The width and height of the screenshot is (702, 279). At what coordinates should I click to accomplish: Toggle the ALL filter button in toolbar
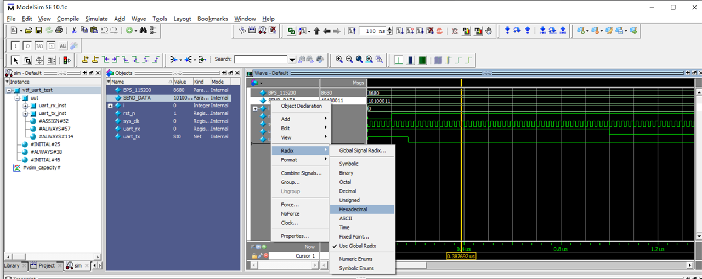coord(63,46)
